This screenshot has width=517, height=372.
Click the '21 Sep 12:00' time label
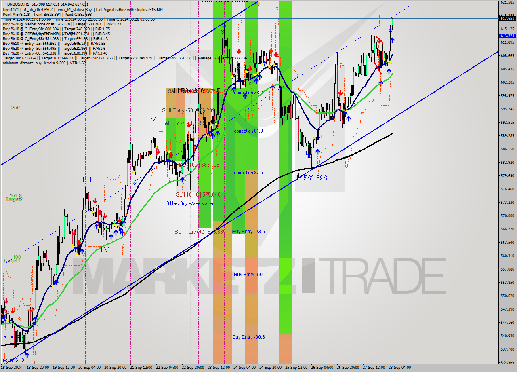coord(142,368)
